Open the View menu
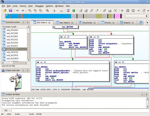 click(x=30, y=6)
